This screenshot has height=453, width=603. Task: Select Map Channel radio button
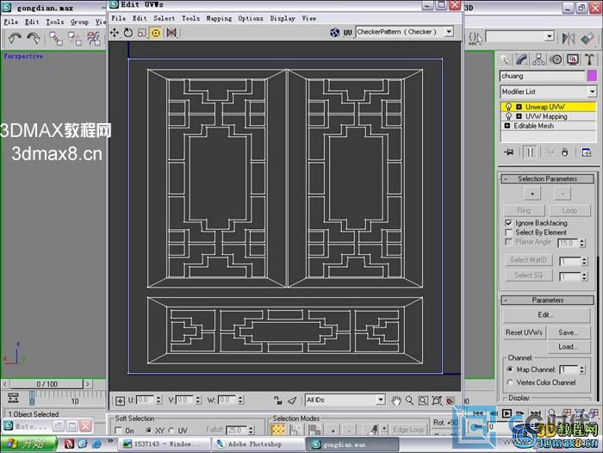point(510,369)
